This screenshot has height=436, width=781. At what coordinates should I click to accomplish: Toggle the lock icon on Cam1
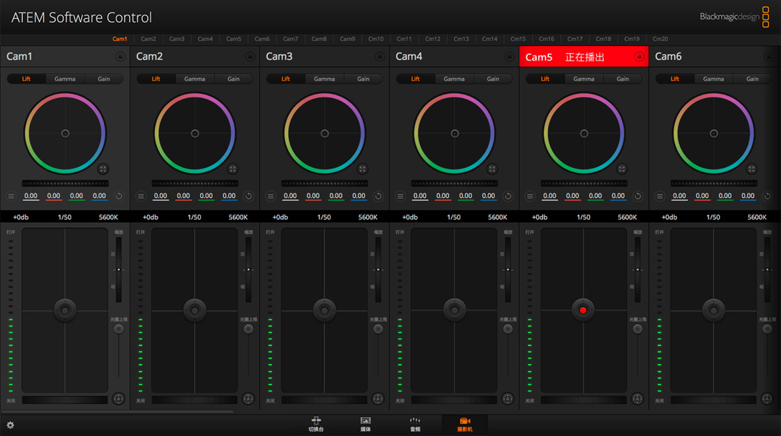pos(120,56)
